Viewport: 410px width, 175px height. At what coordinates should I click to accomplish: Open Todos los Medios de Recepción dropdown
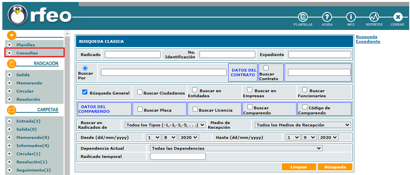[x=303, y=125]
